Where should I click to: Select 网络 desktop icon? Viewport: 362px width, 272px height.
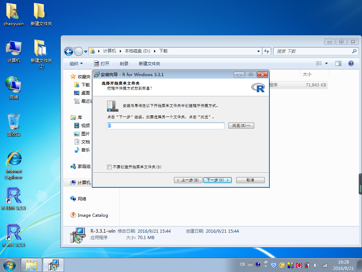[14, 88]
